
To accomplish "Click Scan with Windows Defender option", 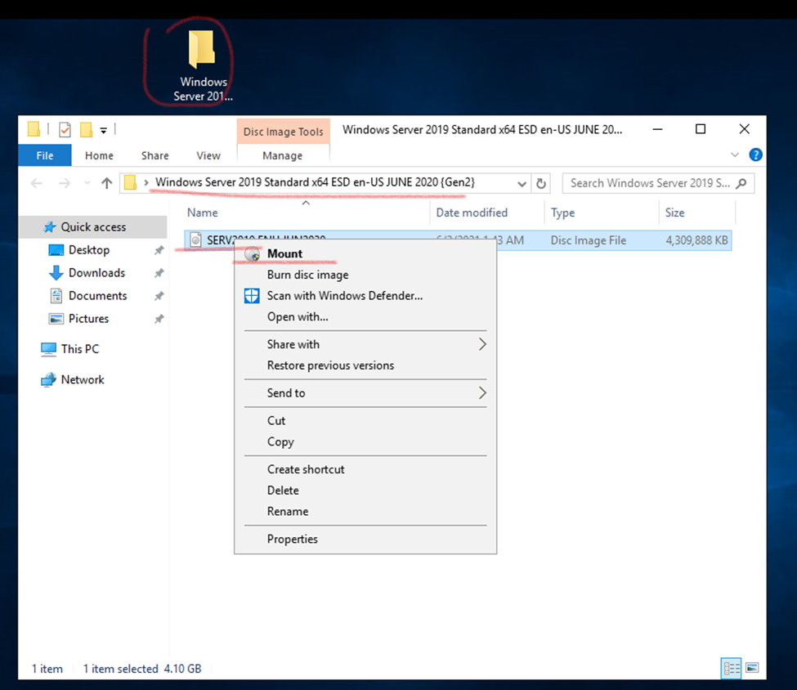I will click(344, 296).
